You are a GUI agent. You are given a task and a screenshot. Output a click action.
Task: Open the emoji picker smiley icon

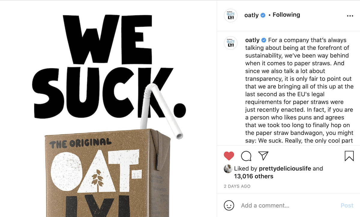coord(229,206)
